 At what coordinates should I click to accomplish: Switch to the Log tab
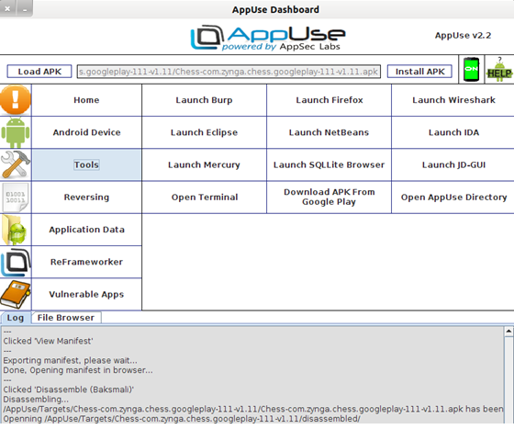(16, 318)
